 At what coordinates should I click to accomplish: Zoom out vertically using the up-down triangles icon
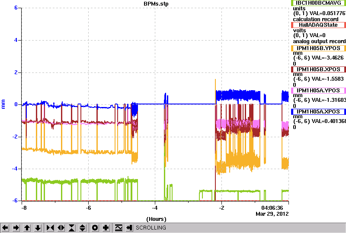[x=83, y=228]
